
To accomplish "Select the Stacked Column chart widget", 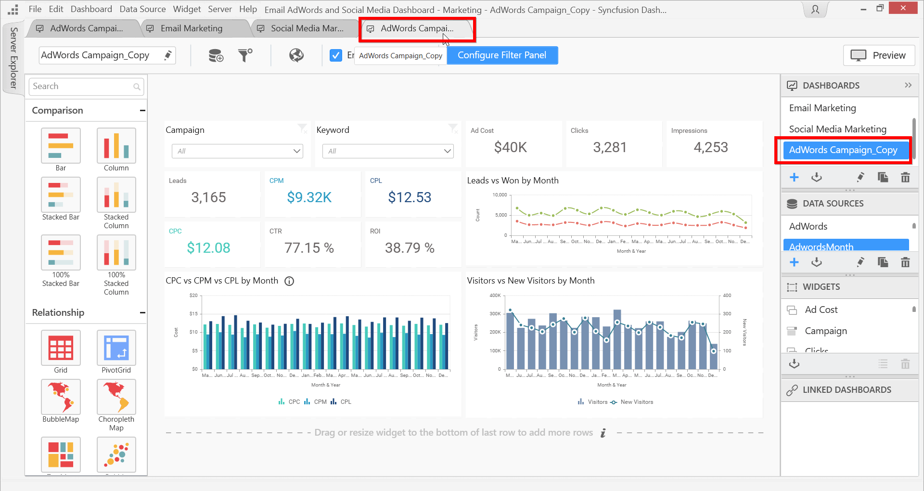I will [x=116, y=195].
